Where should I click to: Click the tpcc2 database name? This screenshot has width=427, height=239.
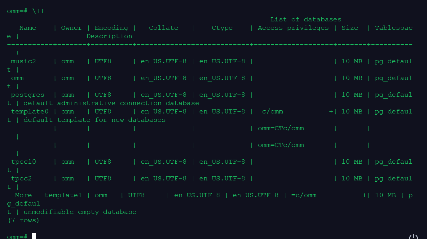pyautogui.click(x=21, y=179)
